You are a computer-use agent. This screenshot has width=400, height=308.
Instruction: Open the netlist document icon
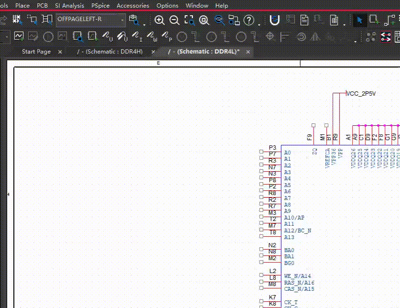point(304,20)
